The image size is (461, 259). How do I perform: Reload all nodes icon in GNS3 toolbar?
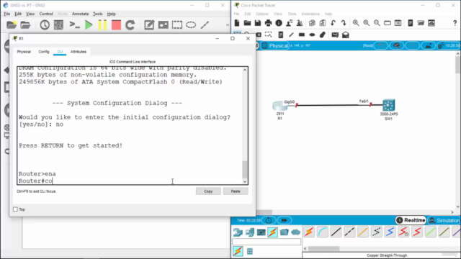tap(130, 25)
